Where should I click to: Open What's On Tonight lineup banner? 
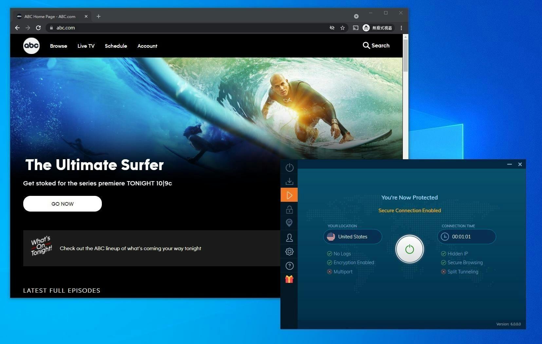152,248
